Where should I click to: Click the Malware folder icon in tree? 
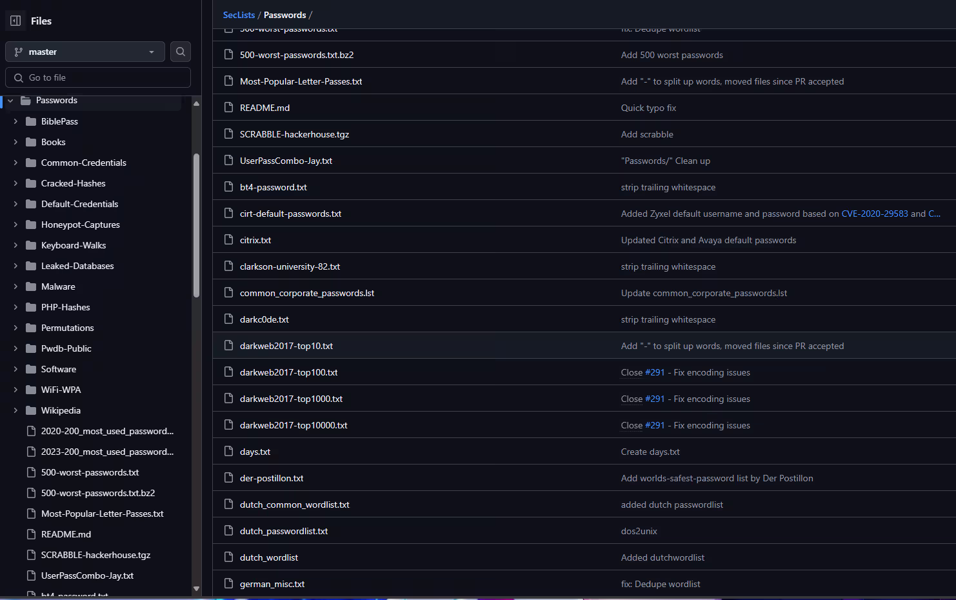(30, 286)
